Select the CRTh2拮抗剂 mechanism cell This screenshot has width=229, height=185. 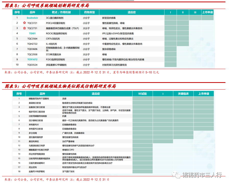[x=53, y=39]
